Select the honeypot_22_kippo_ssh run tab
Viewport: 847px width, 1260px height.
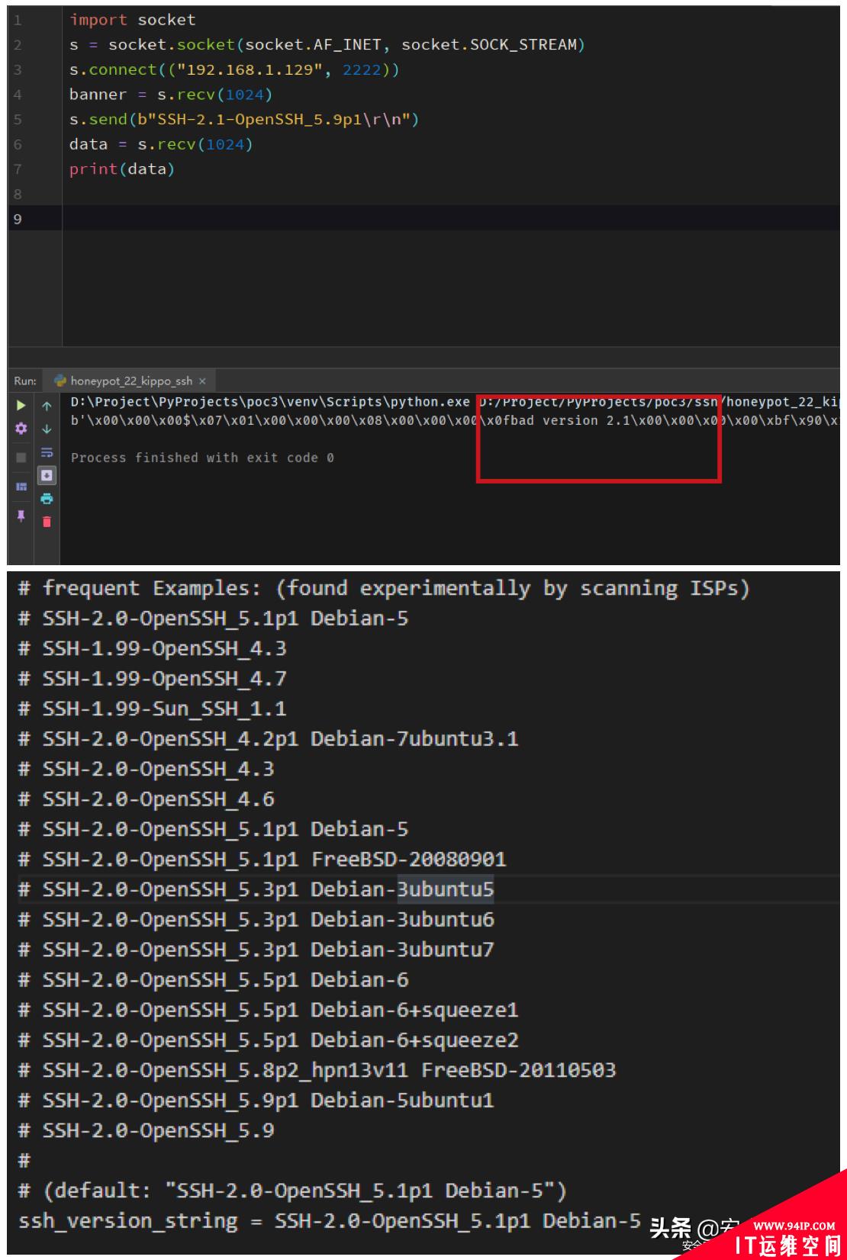pyautogui.click(x=131, y=381)
